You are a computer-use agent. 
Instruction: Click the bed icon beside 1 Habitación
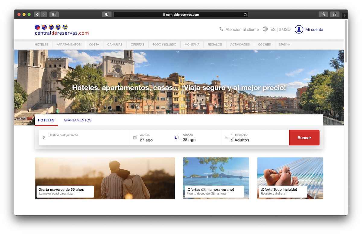[226, 138]
